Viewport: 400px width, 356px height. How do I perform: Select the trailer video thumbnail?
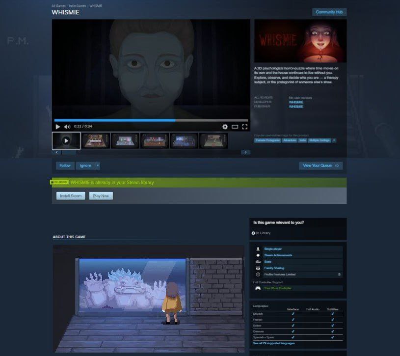66,140
